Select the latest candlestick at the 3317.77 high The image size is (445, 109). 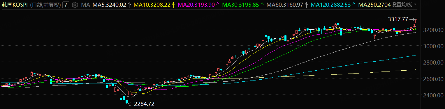pyautogui.click(x=416, y=21)
